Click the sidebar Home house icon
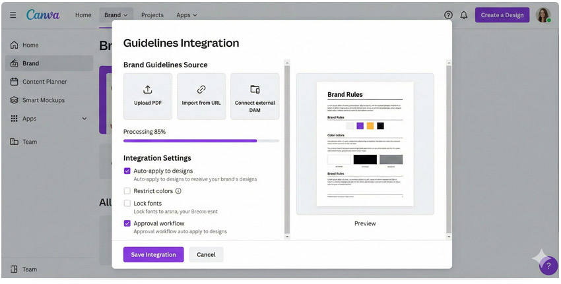 coord(14,45)
